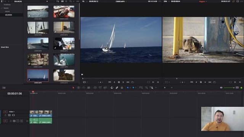
Task: Click the Mark Out icon in source viewer
Action: (x=158, y=82)
